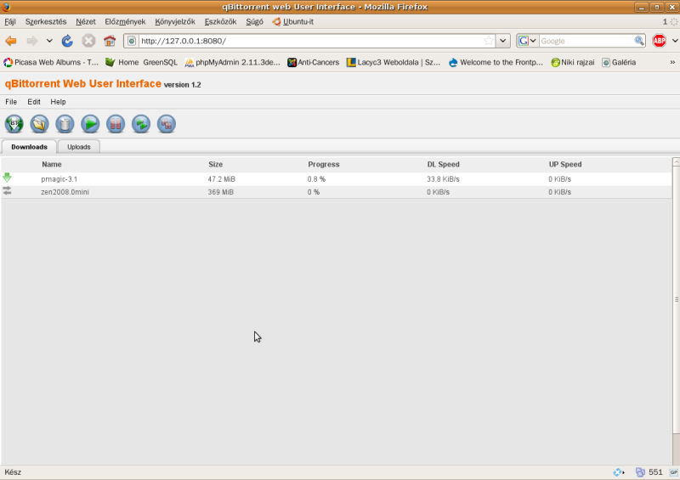Start torrent with the green play icon
The height and width of the screenshot is (480, 680).
(90, 124)
